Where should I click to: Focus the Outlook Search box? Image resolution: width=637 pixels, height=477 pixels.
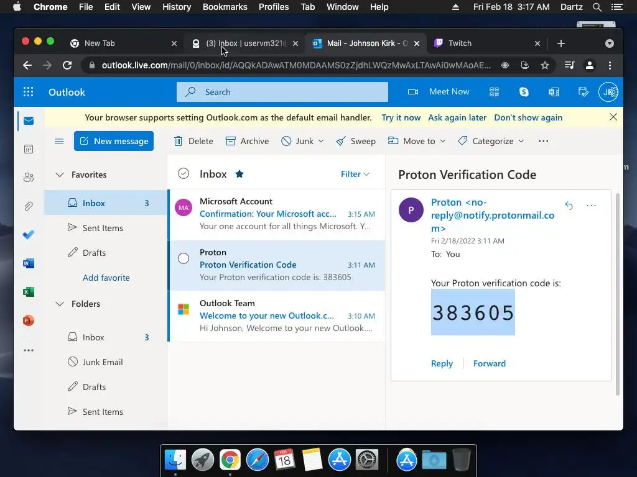pyautogui.click(x=282, y=92)
